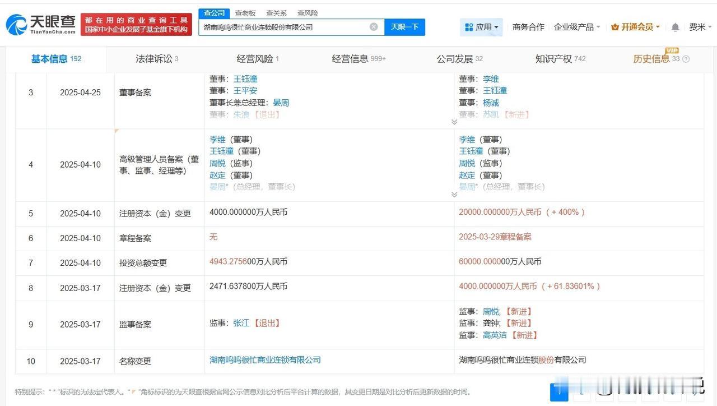Open the notification bell
717x406 pixels.
675,27
